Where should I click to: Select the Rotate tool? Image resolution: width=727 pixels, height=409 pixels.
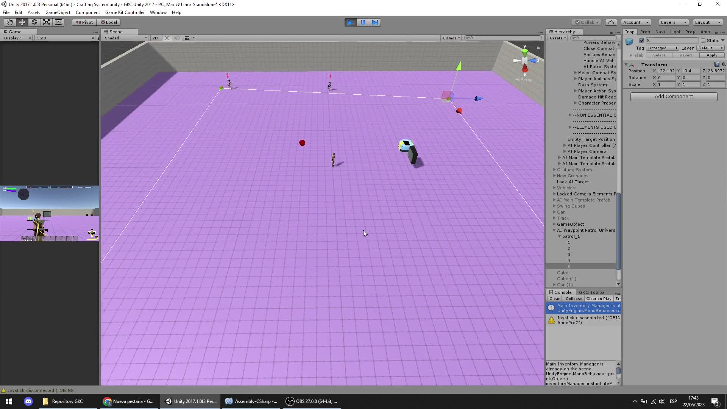34,22
